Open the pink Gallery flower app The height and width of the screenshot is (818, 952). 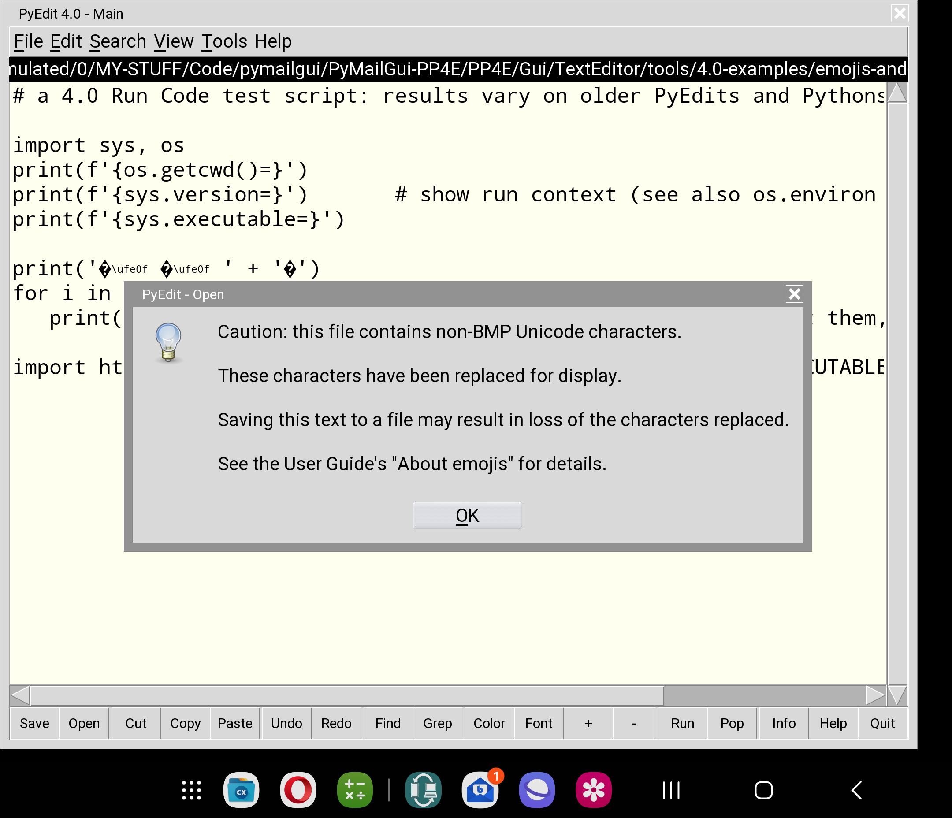[594, 790]
